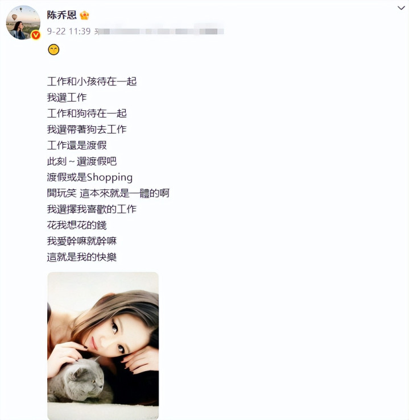Click the line 工作還是渡假

click(77, 145)
